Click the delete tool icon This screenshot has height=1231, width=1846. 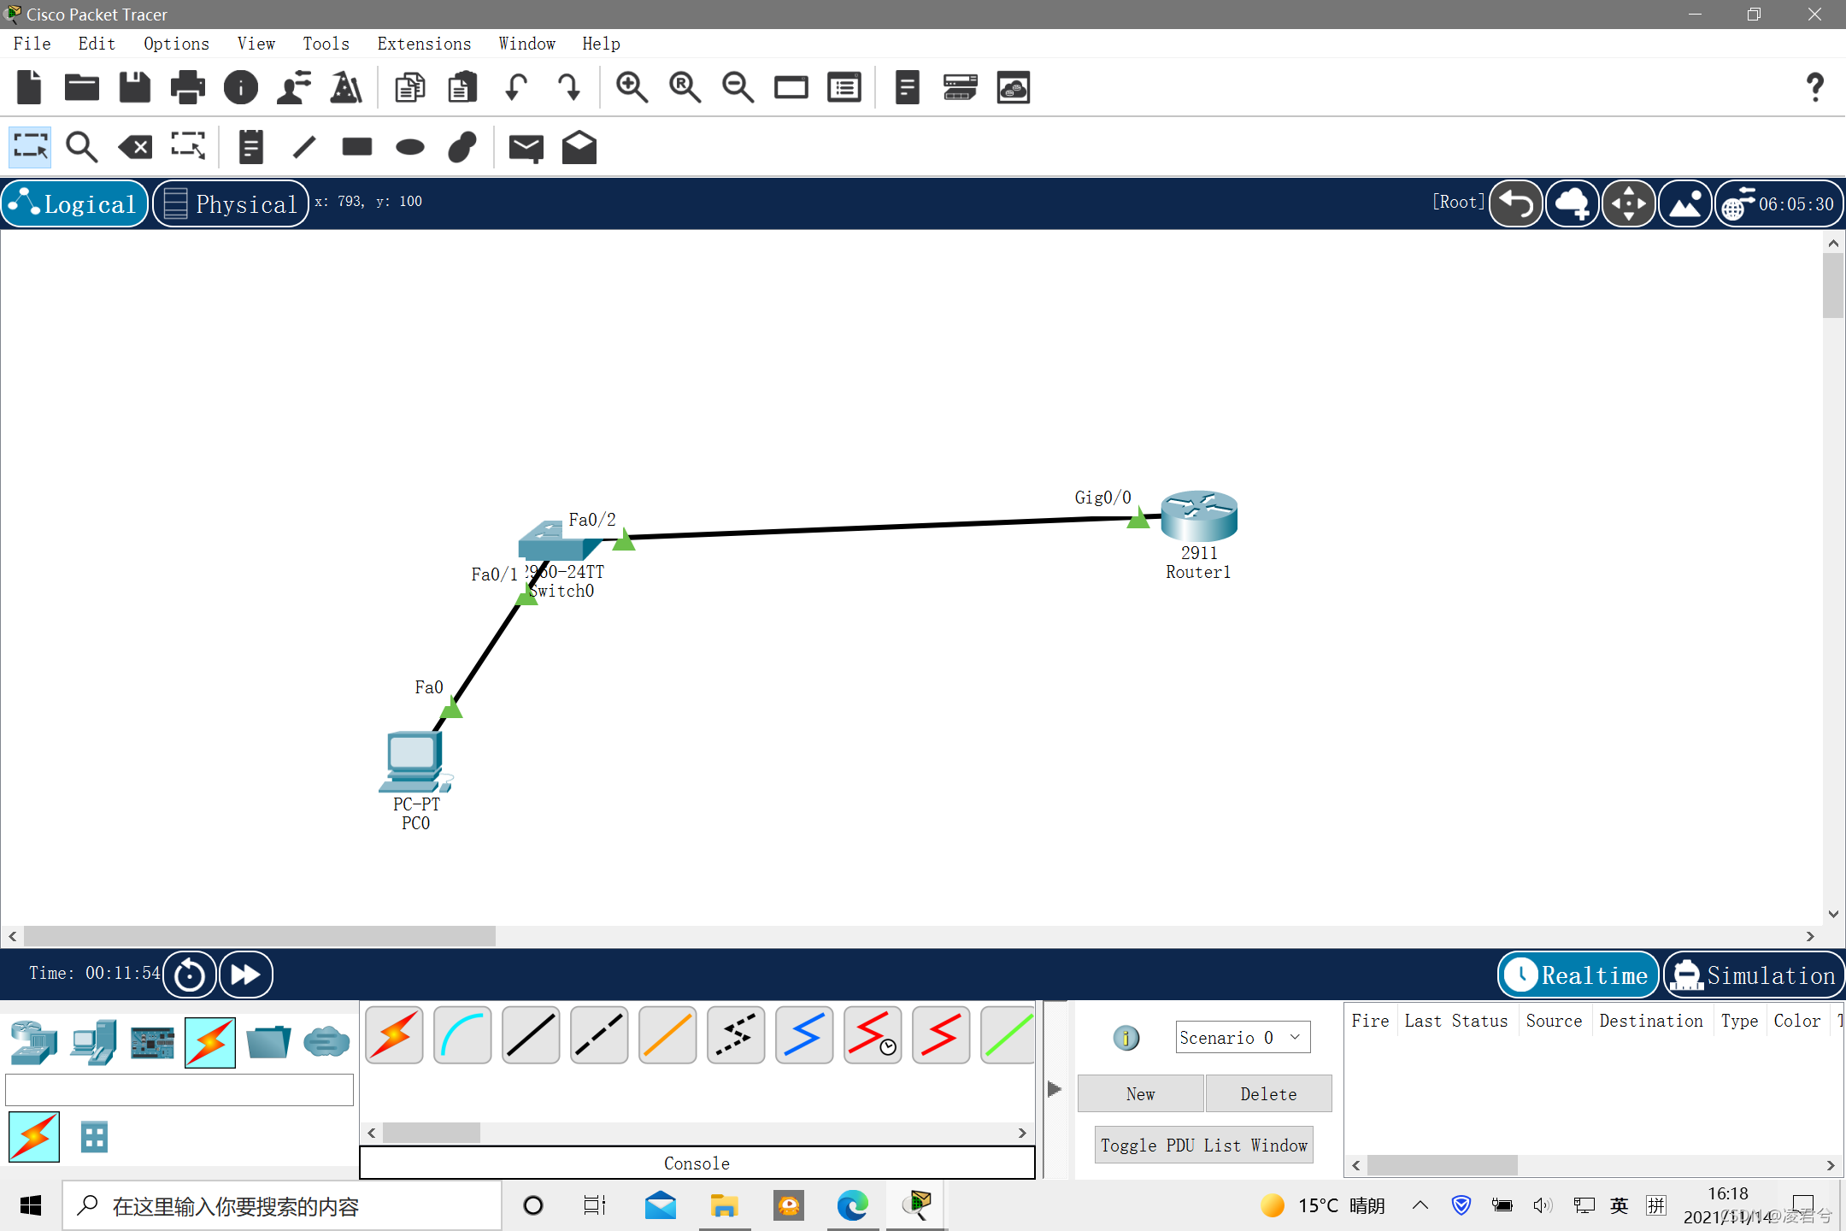click(x=135, y=147)
